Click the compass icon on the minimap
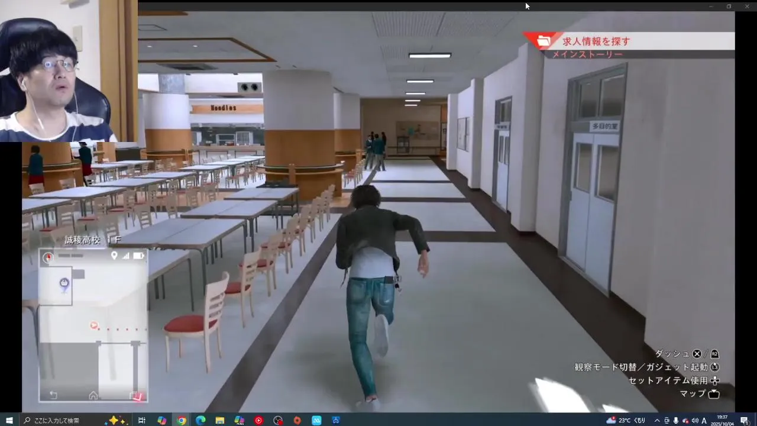This screenshot has height=426, width=757. (x=48, y=257)
